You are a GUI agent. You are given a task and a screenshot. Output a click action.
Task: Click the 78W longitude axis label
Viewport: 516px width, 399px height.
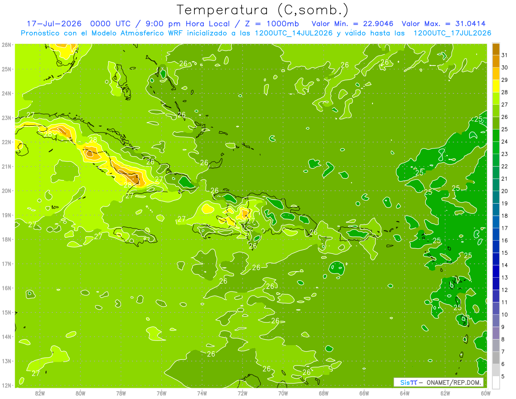121,393
